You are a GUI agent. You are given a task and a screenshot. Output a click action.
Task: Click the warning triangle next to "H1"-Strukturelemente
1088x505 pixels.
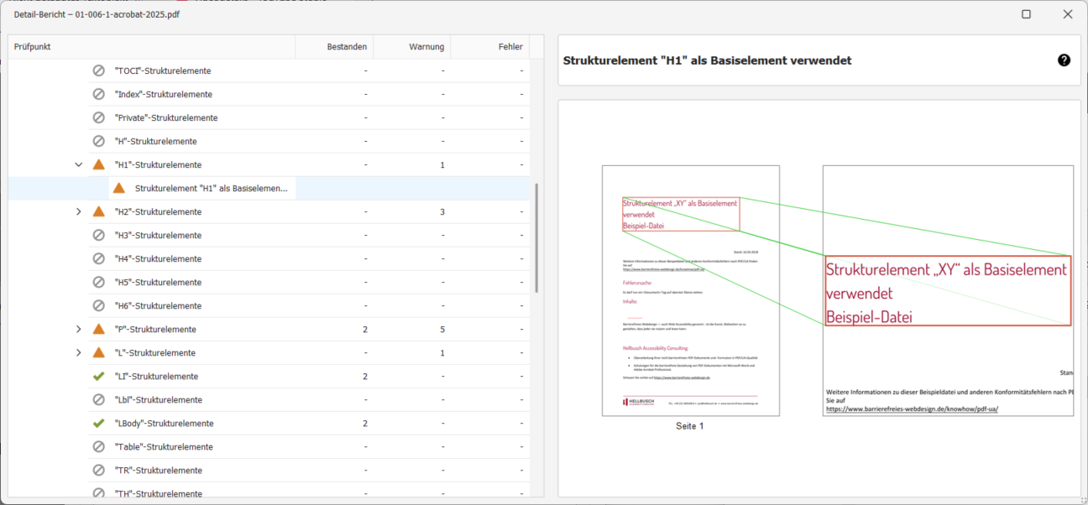click(98, 164)
